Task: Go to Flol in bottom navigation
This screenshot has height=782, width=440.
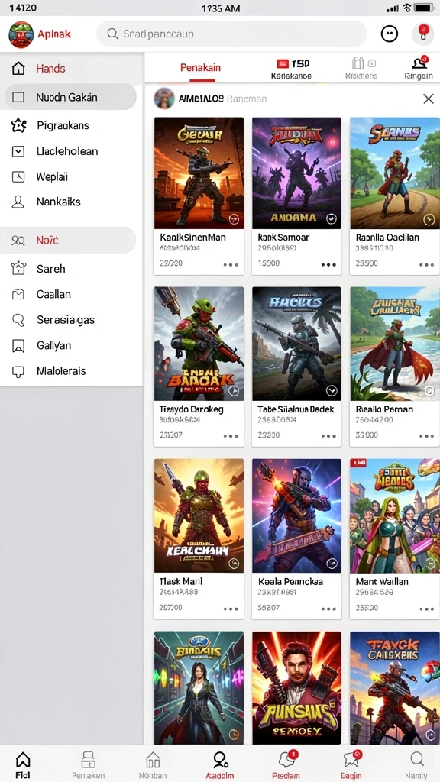Action: tap(22, 765)
